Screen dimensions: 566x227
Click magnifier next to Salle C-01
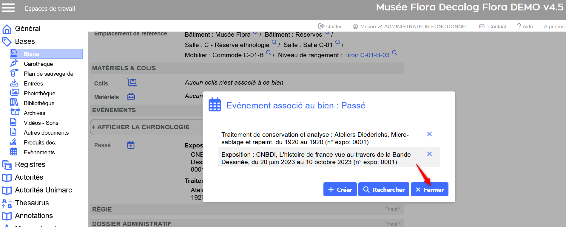[x=338, y=42]
